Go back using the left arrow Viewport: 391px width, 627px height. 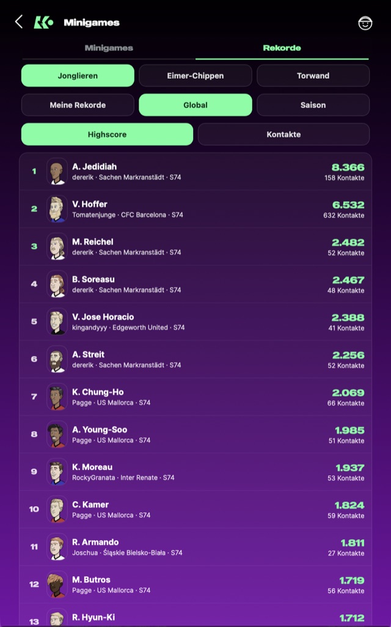pyautogui.click(x=19, y=22)
